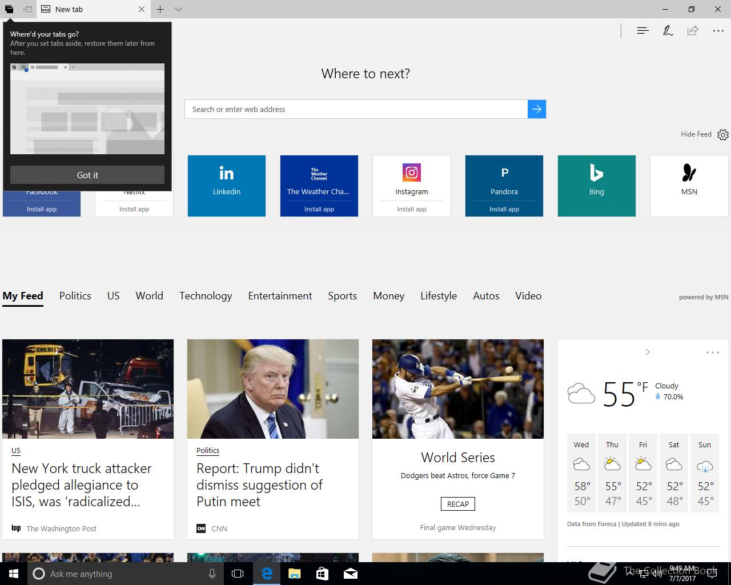Open Mail app from taskbar
This screenshot has width=731, height=585.
click(351, 574)
